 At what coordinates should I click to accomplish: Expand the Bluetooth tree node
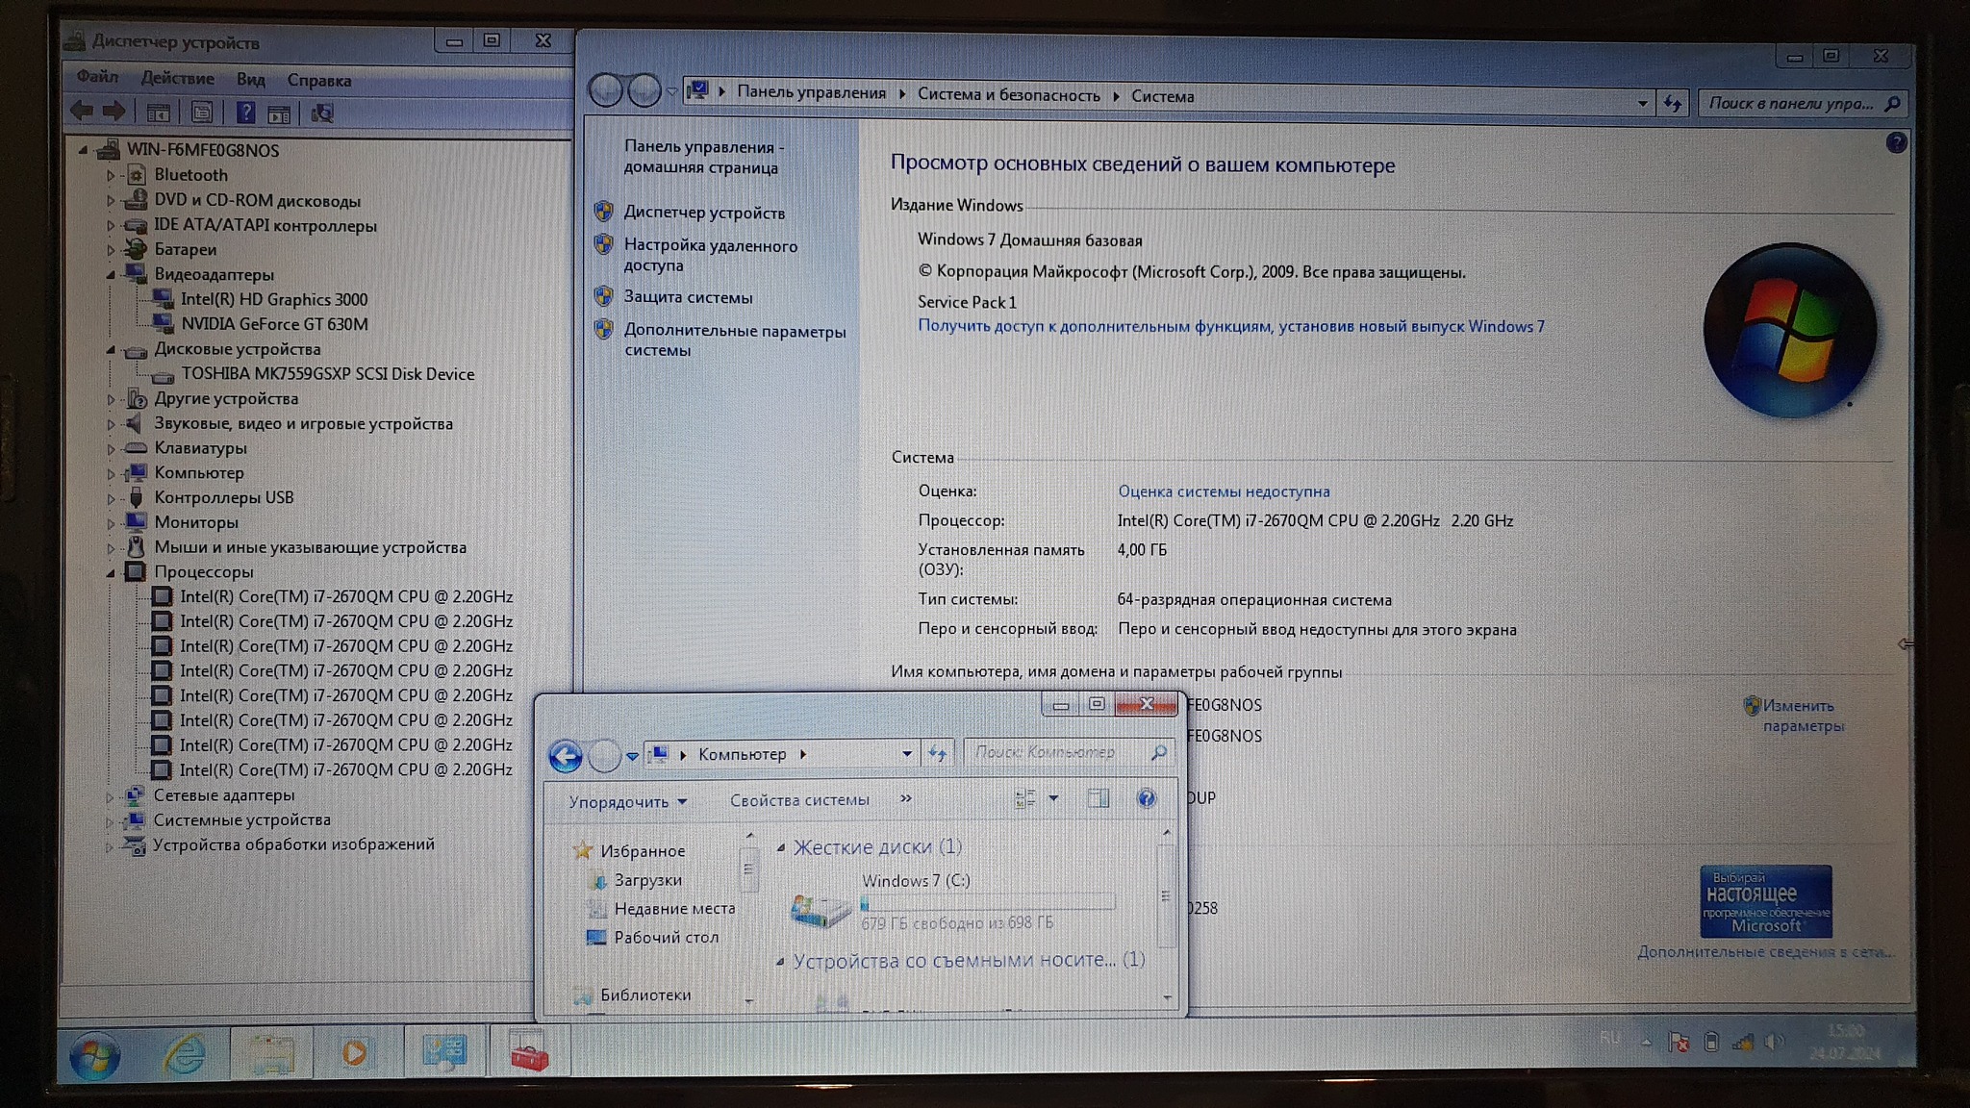(111, 176)
